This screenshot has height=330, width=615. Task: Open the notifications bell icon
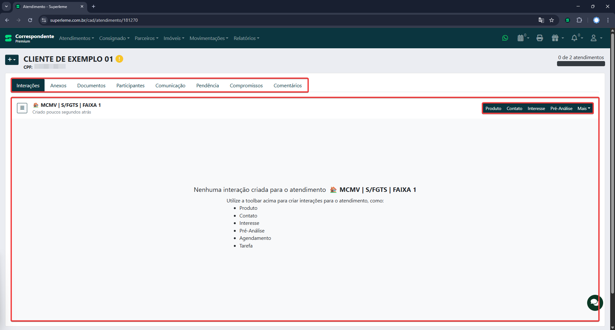574,38
